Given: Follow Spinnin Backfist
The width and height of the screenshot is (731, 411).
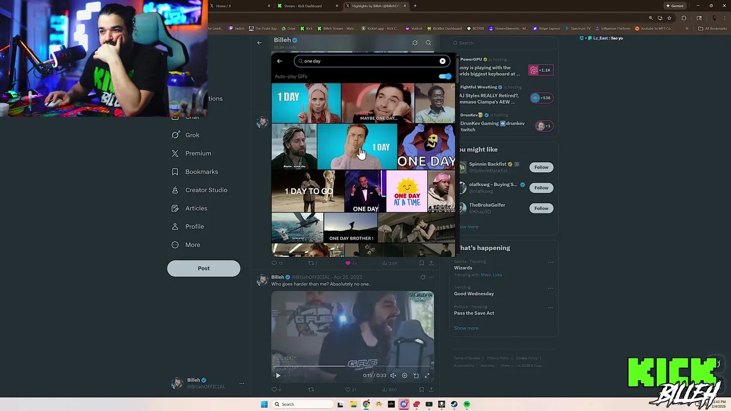Looking at the screenshot, I should pyautogui.click(x=541, y=167).
